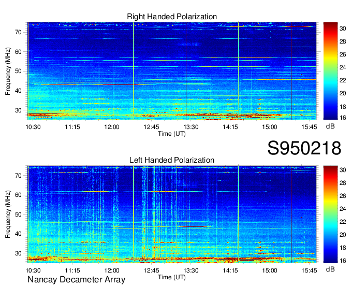Select 30 dB value on Right Handed color bar
352x286 pixels.
pyautogui.click(x=343, y=28)
